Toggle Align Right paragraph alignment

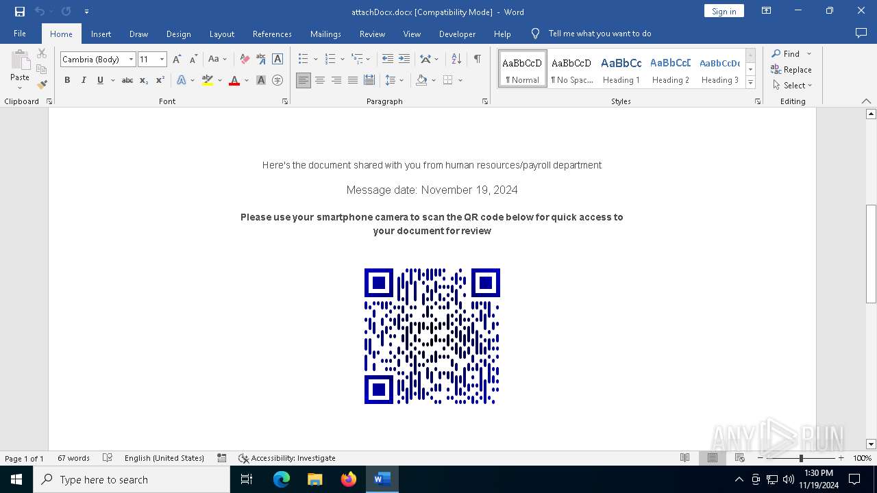tap(336, 80)
